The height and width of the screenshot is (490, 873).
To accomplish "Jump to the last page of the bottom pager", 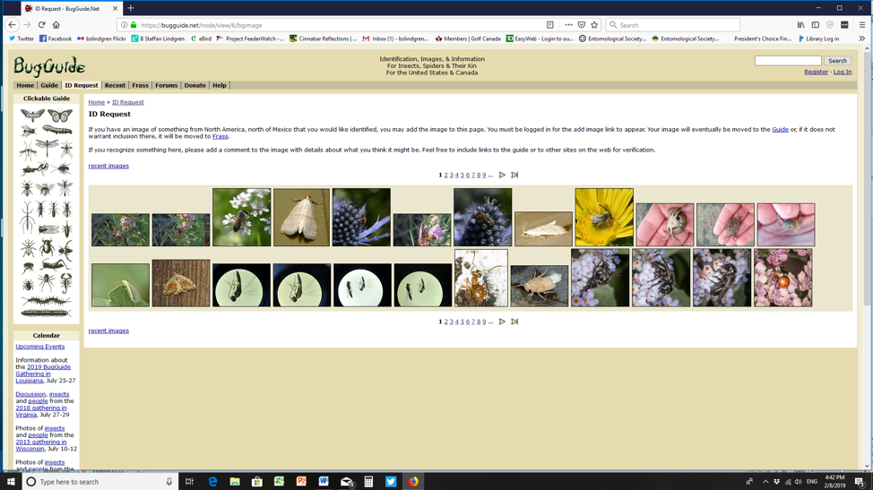I will [514, 322].
